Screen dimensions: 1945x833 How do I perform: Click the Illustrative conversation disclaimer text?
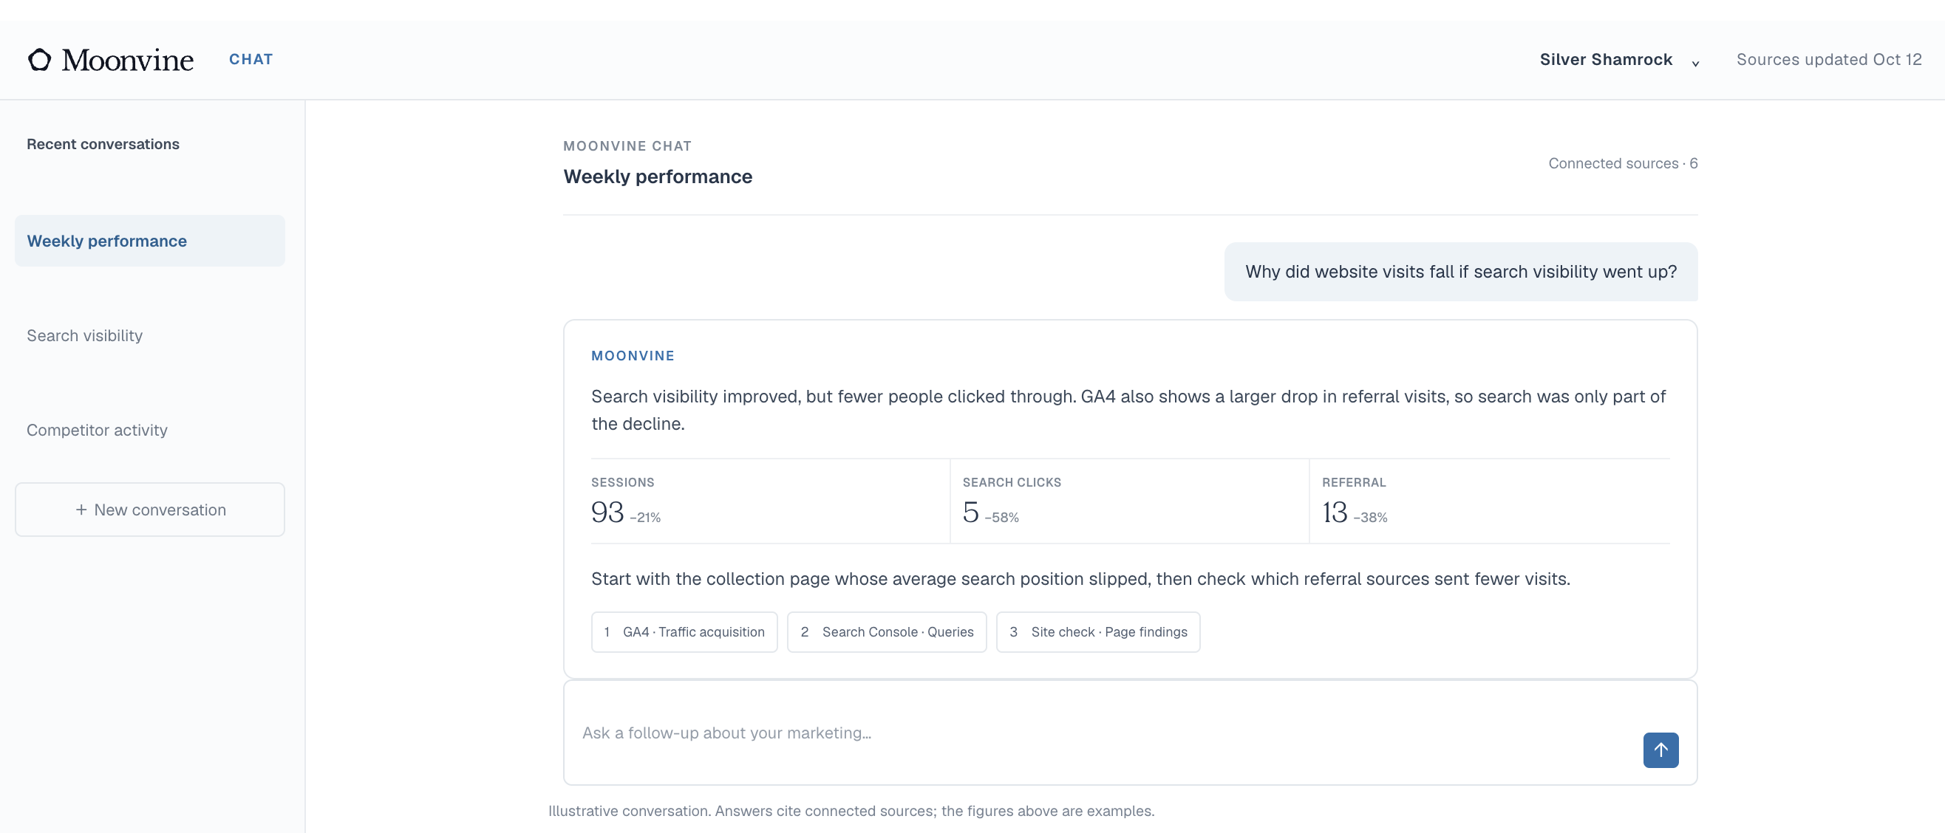[x=851, y=810]
